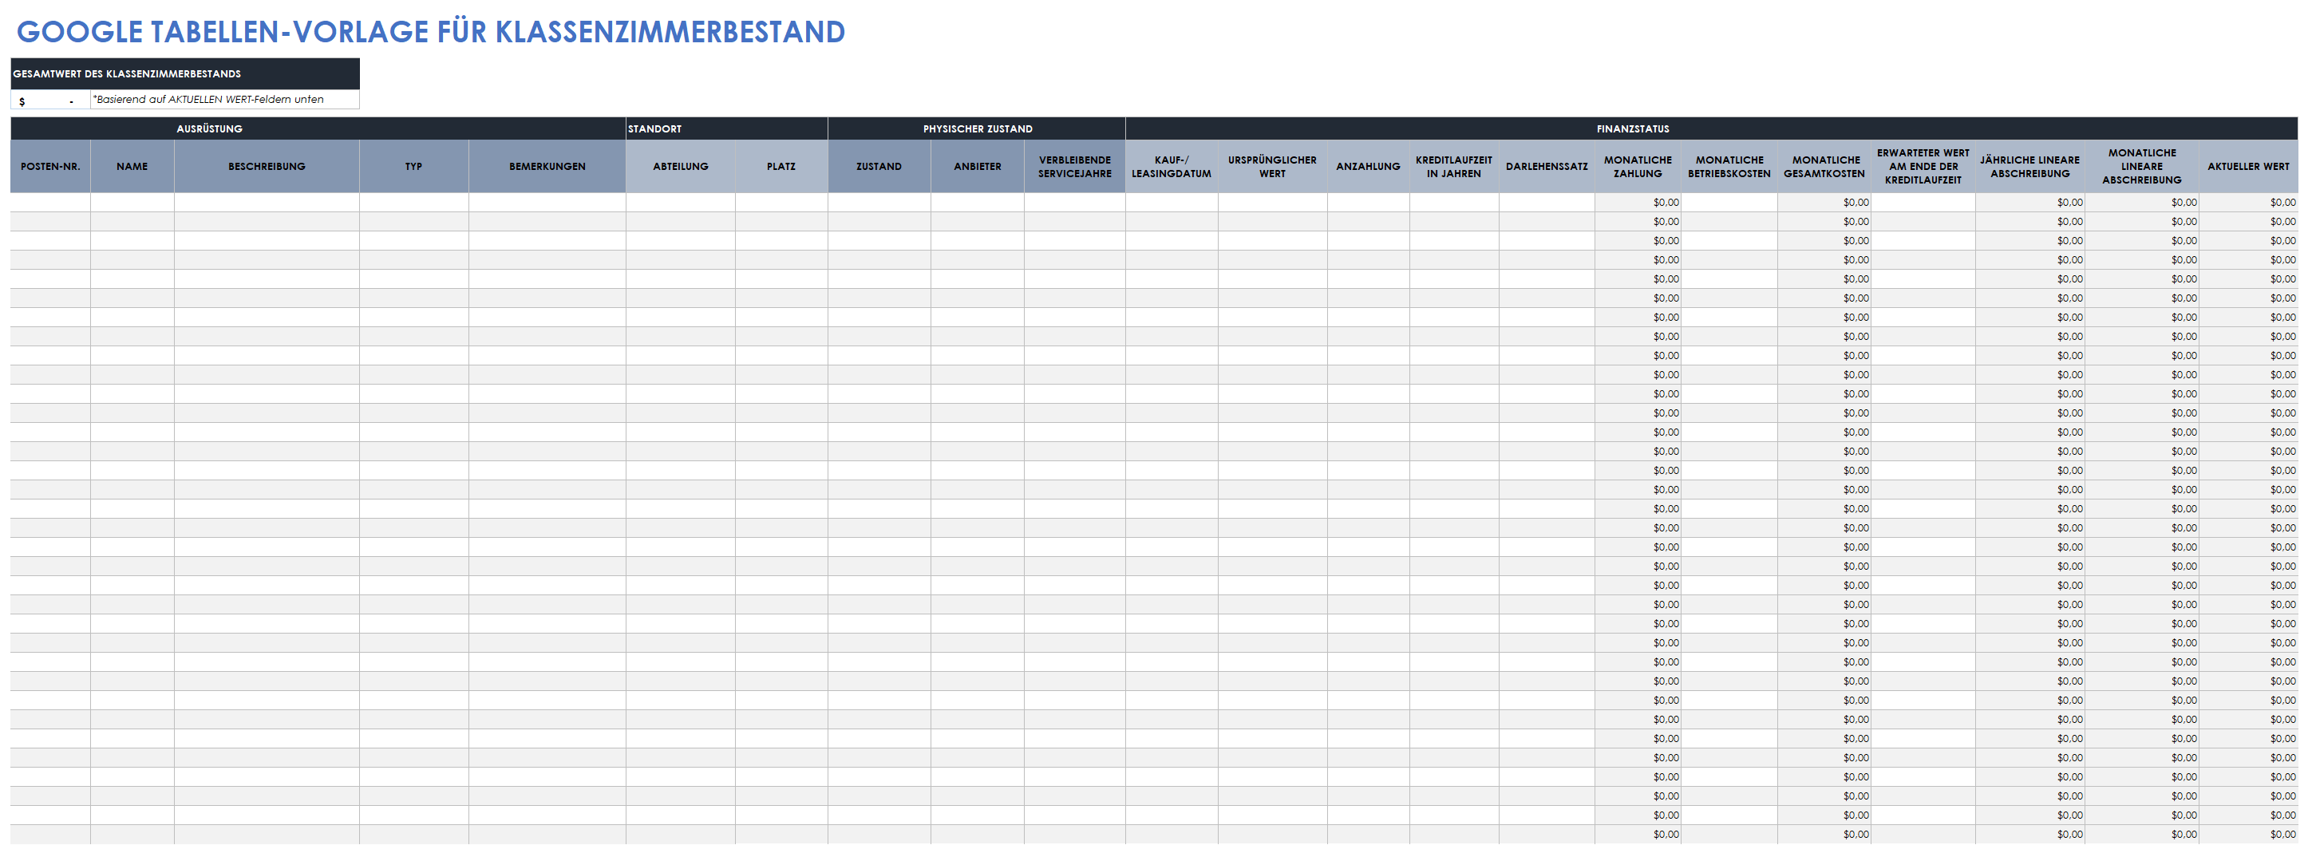Select the MONATLICHE BETRIEBSKOSTEN column header
This screenshot has height=849, width=2312.
click(x=1729, y=166)
